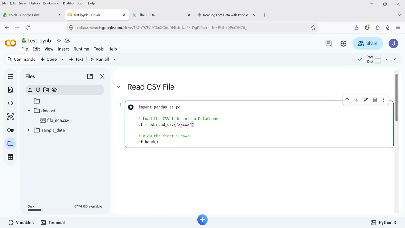Open Colab settings gear

(343, 43)
